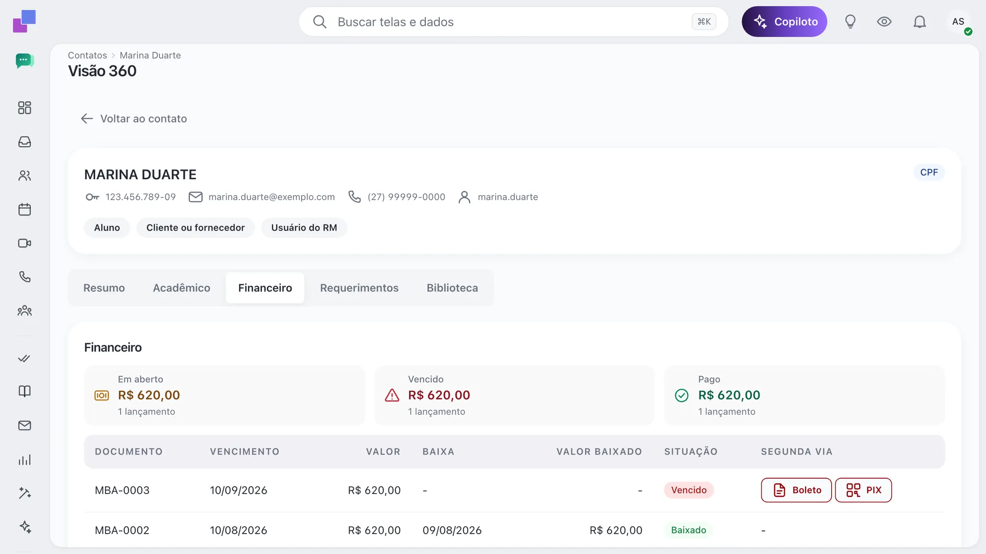Image resolution: width=986 pixels, height=554 pixels.
Task: Toggle the eye visibility icon in header
Action: pyautogui.click(x=884, y=22)
